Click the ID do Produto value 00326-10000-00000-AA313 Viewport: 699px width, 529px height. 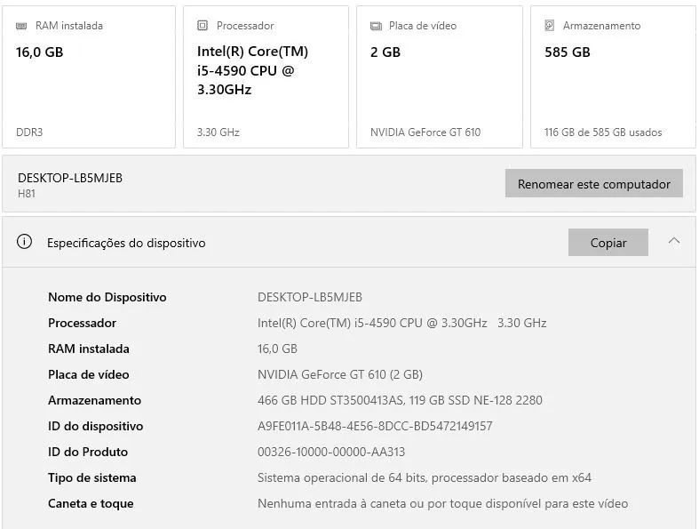[x=331, y=452]
